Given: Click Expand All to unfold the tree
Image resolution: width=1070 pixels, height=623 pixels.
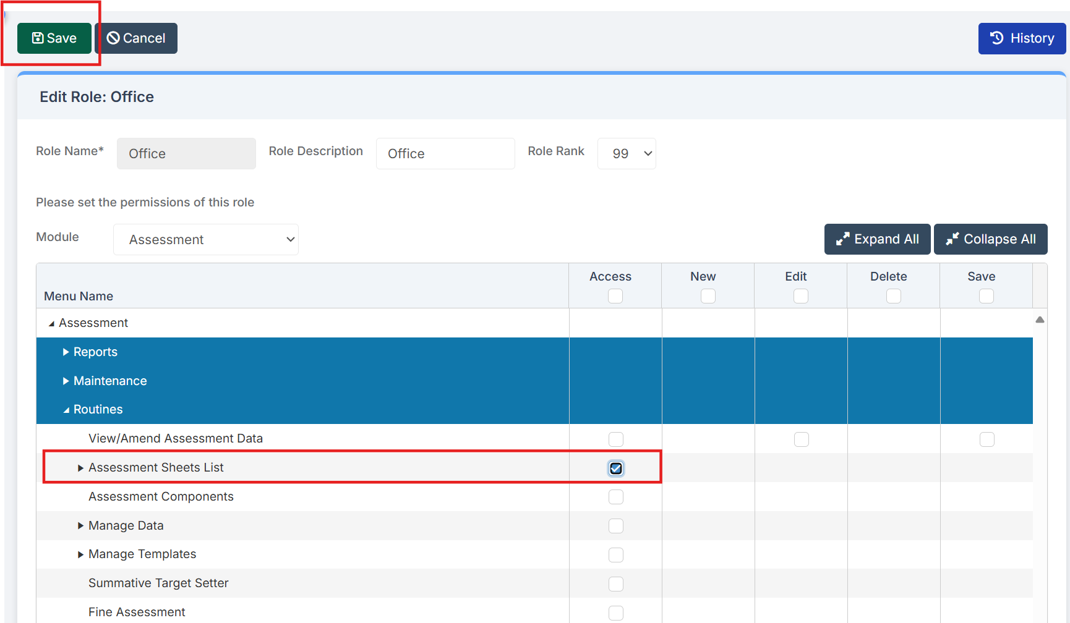Looking at the screenshot, I should point(876,239).
